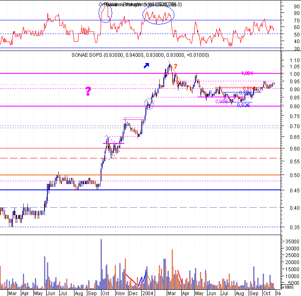Select the 20000 volume axis label
This screenshot has height=296, width=301.
[x=292, y=262]
